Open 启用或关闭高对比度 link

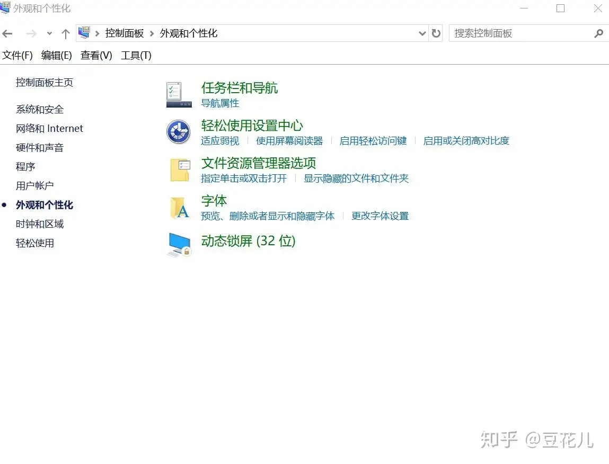465,140
